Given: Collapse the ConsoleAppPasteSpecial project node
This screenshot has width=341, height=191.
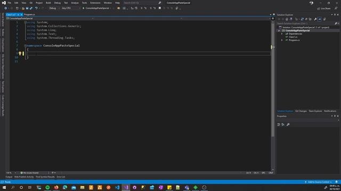Looking at the screenshot, I should [x=279, y=31].
